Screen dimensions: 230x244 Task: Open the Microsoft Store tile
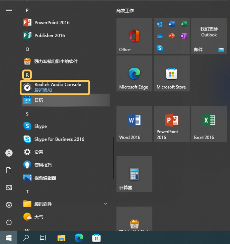coord(172,73)
